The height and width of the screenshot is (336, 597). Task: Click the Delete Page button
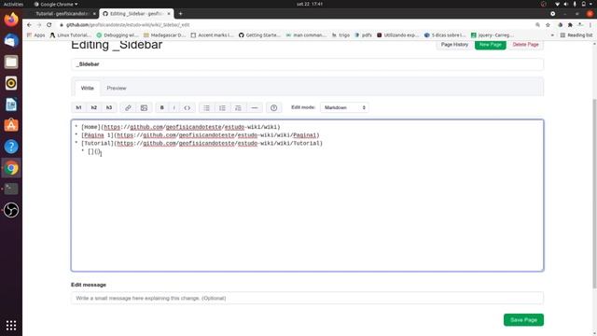click(525, 45)
